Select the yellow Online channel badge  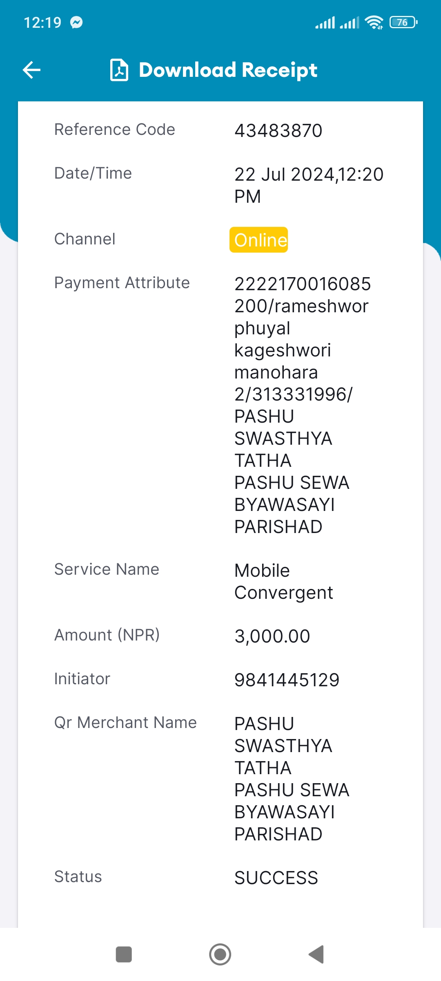point(259,240)
